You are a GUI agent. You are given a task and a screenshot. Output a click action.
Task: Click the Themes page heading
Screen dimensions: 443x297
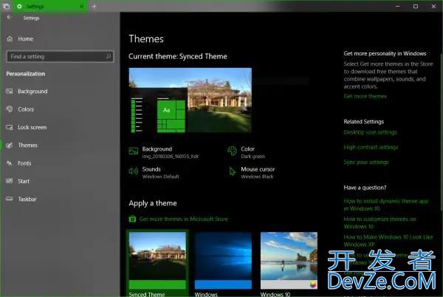pyautogui.click(x=146, y=38)
